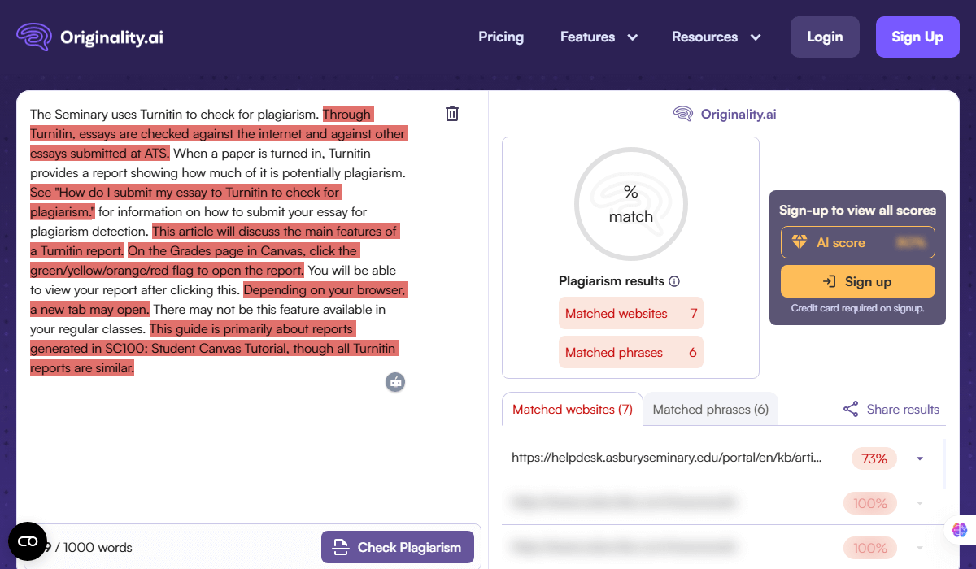
Task: Click highlighted phrase 'This article will discuss the main features'
Action: pos(274,231)
